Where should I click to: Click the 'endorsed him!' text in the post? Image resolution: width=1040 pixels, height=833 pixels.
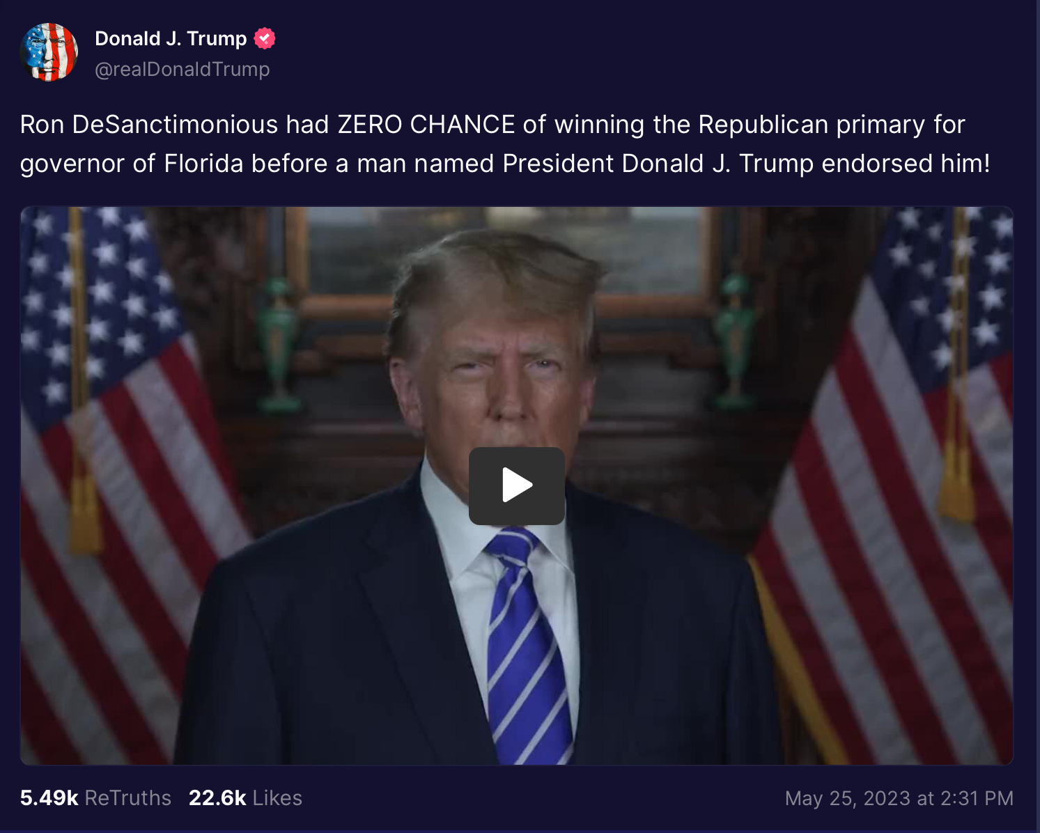906,164
